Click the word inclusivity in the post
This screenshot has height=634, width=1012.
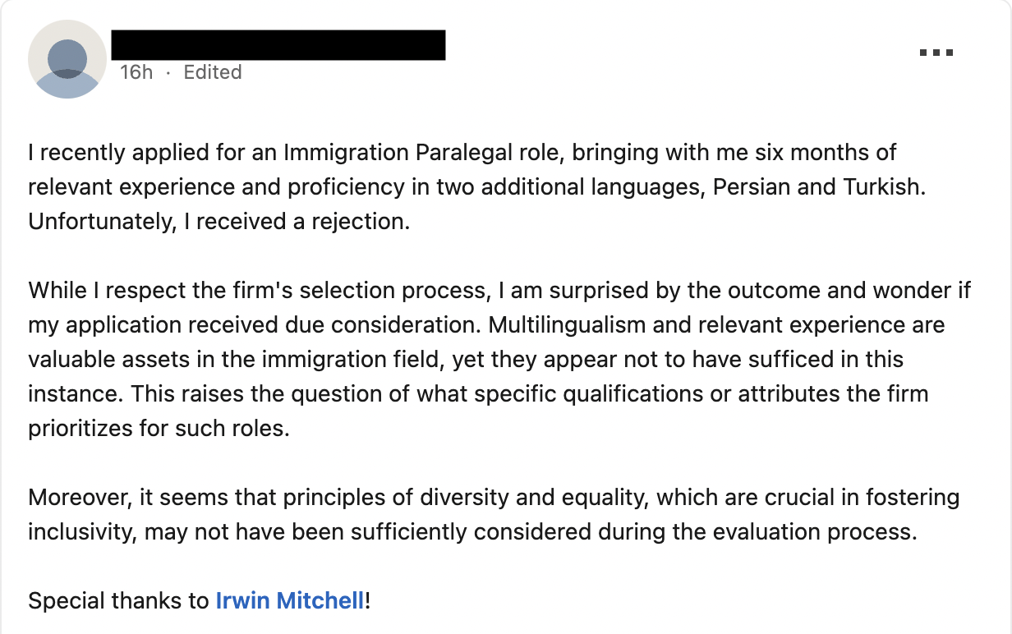click(79, 532)
